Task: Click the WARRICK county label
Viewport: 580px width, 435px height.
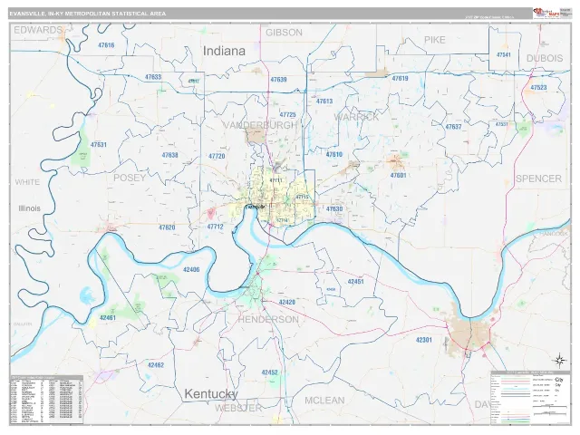Action: point(356,117)
